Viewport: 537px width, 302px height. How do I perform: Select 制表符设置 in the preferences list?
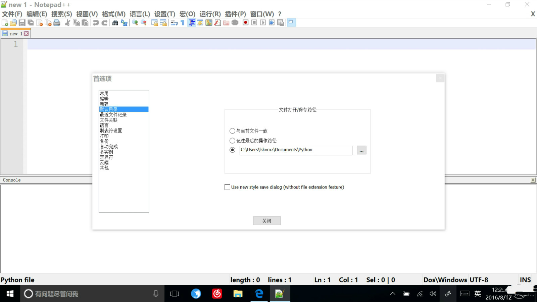pyautogui.click(x=124, y=131)
